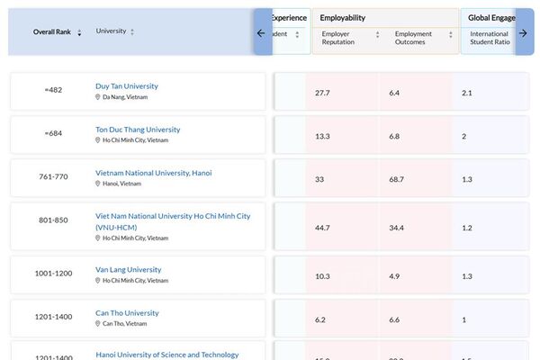Sort by Employment Outcomes arrows icon
Screen dimensions: 540x360
[x=450, y=34]
